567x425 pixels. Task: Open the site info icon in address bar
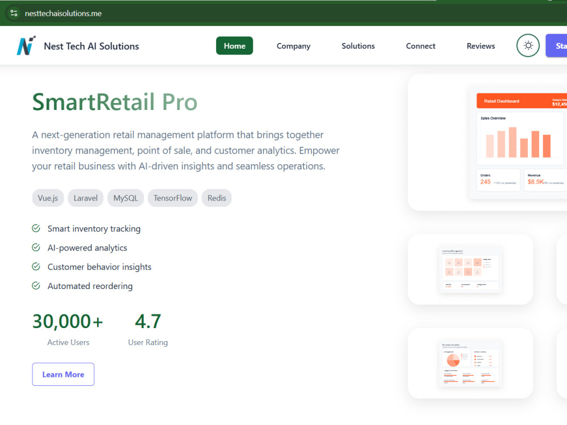click(14, 14)
